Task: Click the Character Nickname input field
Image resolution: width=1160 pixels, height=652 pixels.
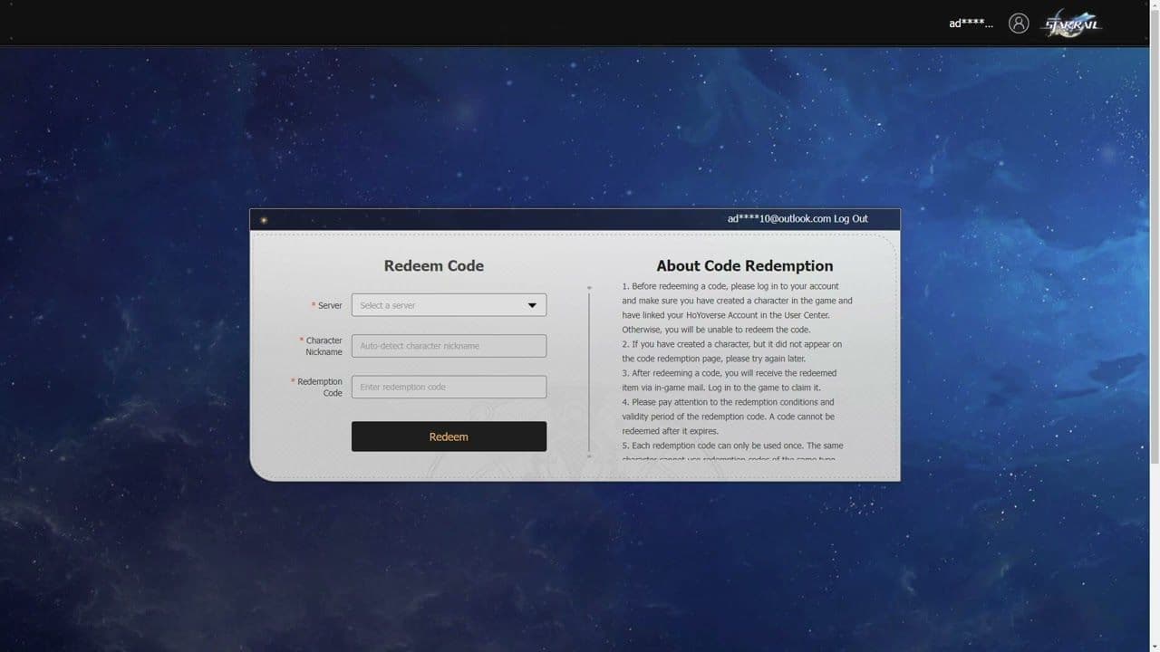Action: (449, 346)
